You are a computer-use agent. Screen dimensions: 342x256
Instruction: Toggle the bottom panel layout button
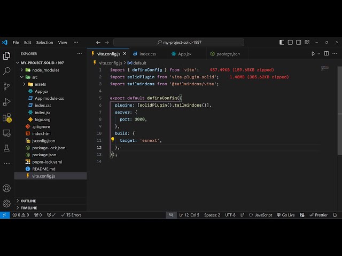pos(297,43)
